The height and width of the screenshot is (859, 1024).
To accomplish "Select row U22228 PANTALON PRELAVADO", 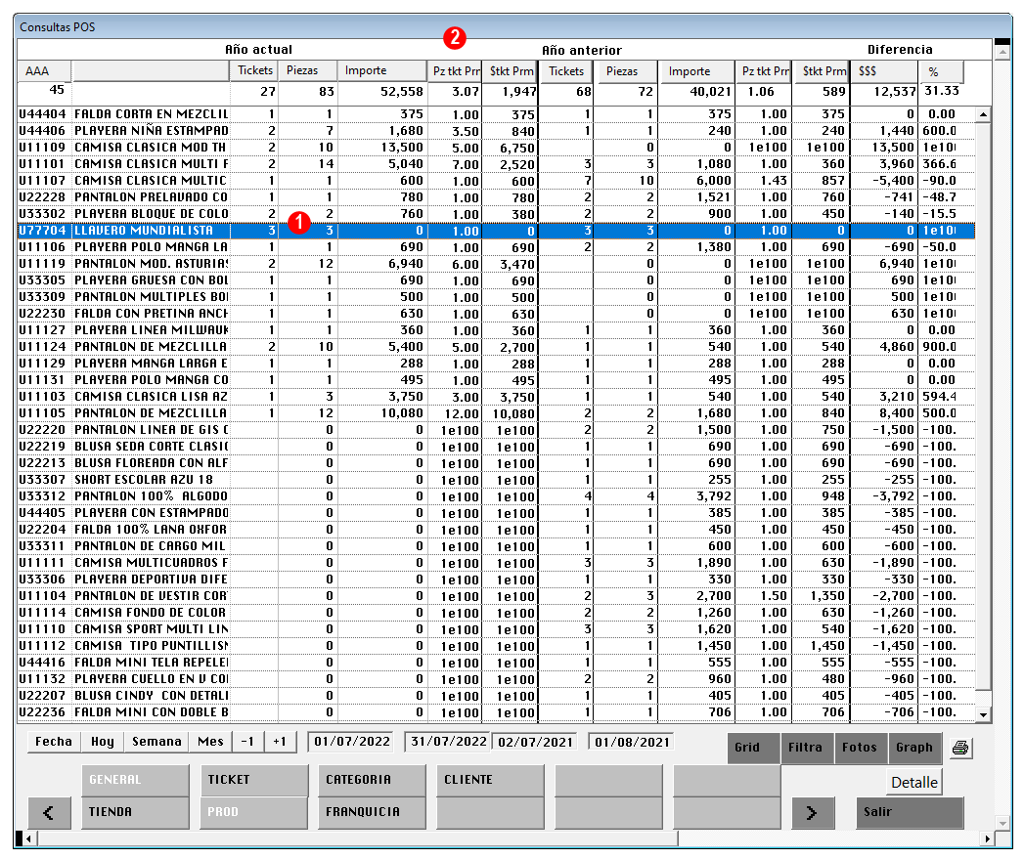I will (x=496, y=197).
